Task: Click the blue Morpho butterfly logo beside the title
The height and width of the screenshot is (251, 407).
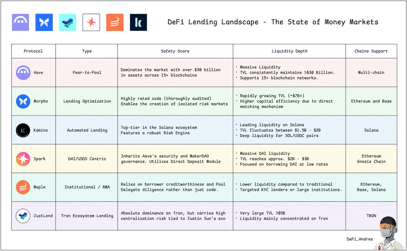Action: (x=44, y=22)
